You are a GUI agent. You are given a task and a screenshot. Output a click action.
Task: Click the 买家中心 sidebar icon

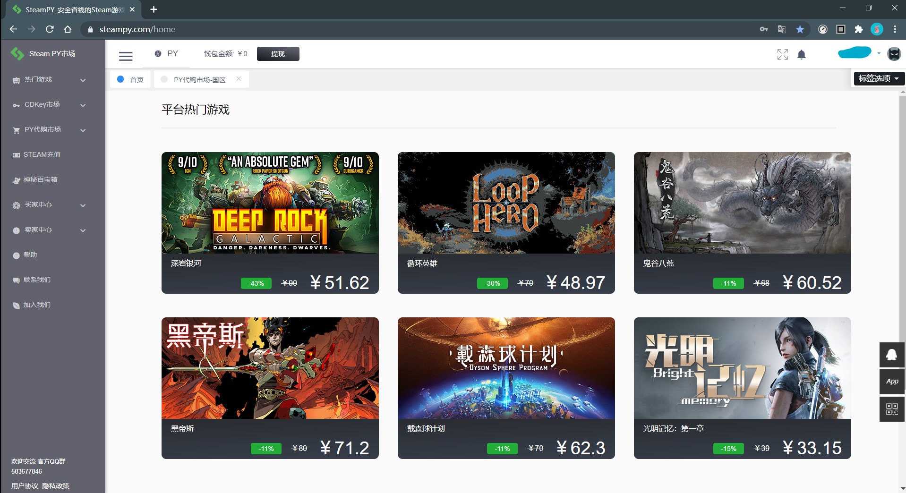[17, 205]
